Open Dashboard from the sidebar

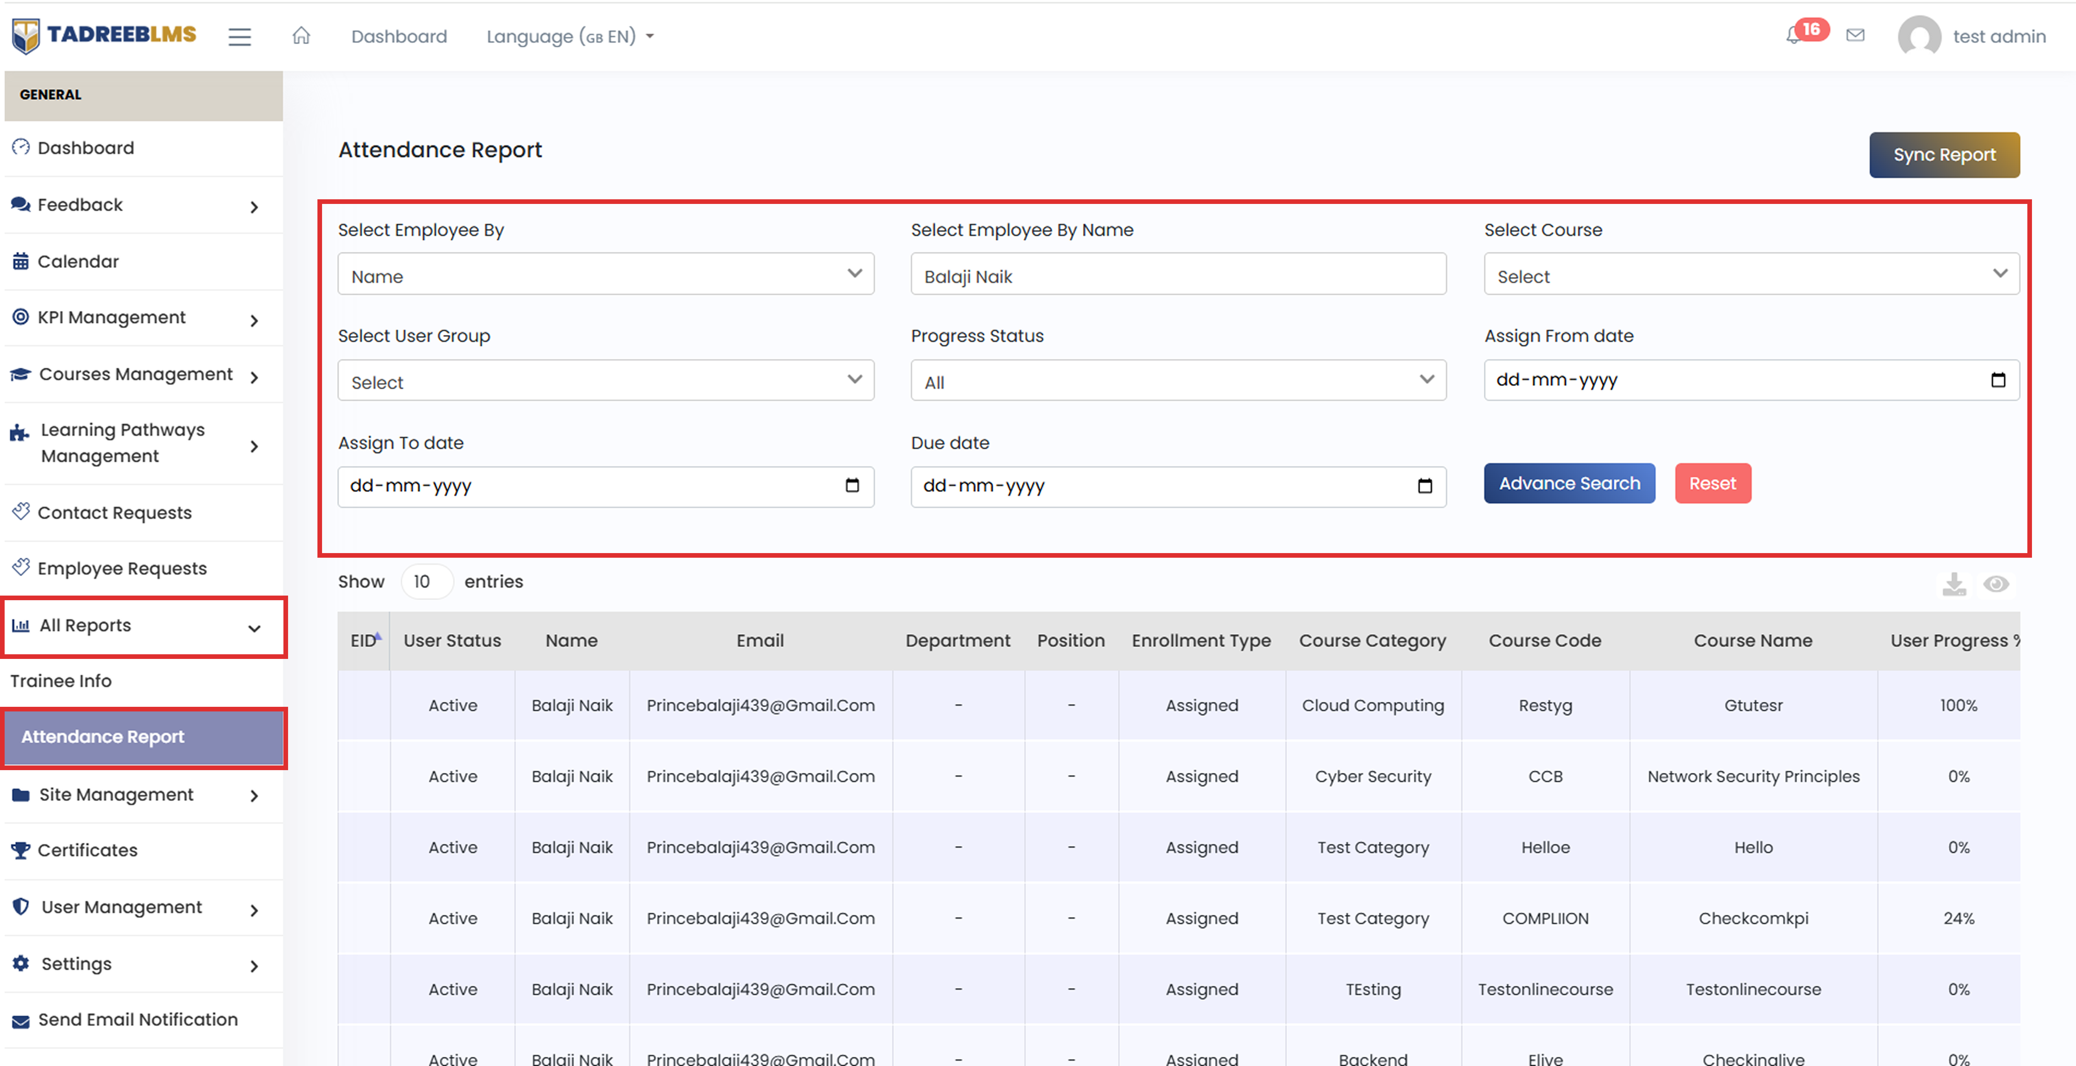coord(143,148)
